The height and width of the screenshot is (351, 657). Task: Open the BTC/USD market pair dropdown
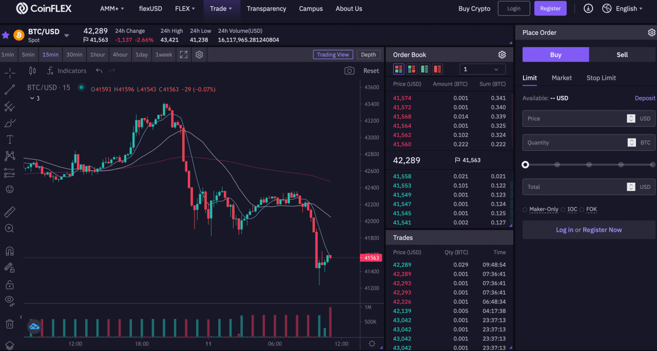coord(66,35)
